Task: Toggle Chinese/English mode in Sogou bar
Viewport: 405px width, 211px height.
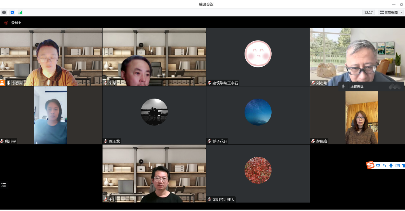Action: [x=378, y=166]
